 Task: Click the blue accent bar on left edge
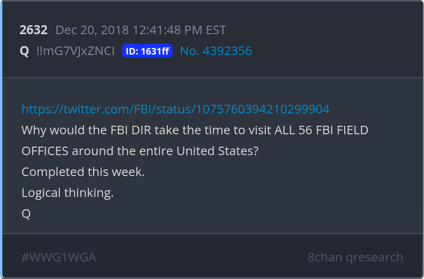pyautogui.click(x=1, y=139)
